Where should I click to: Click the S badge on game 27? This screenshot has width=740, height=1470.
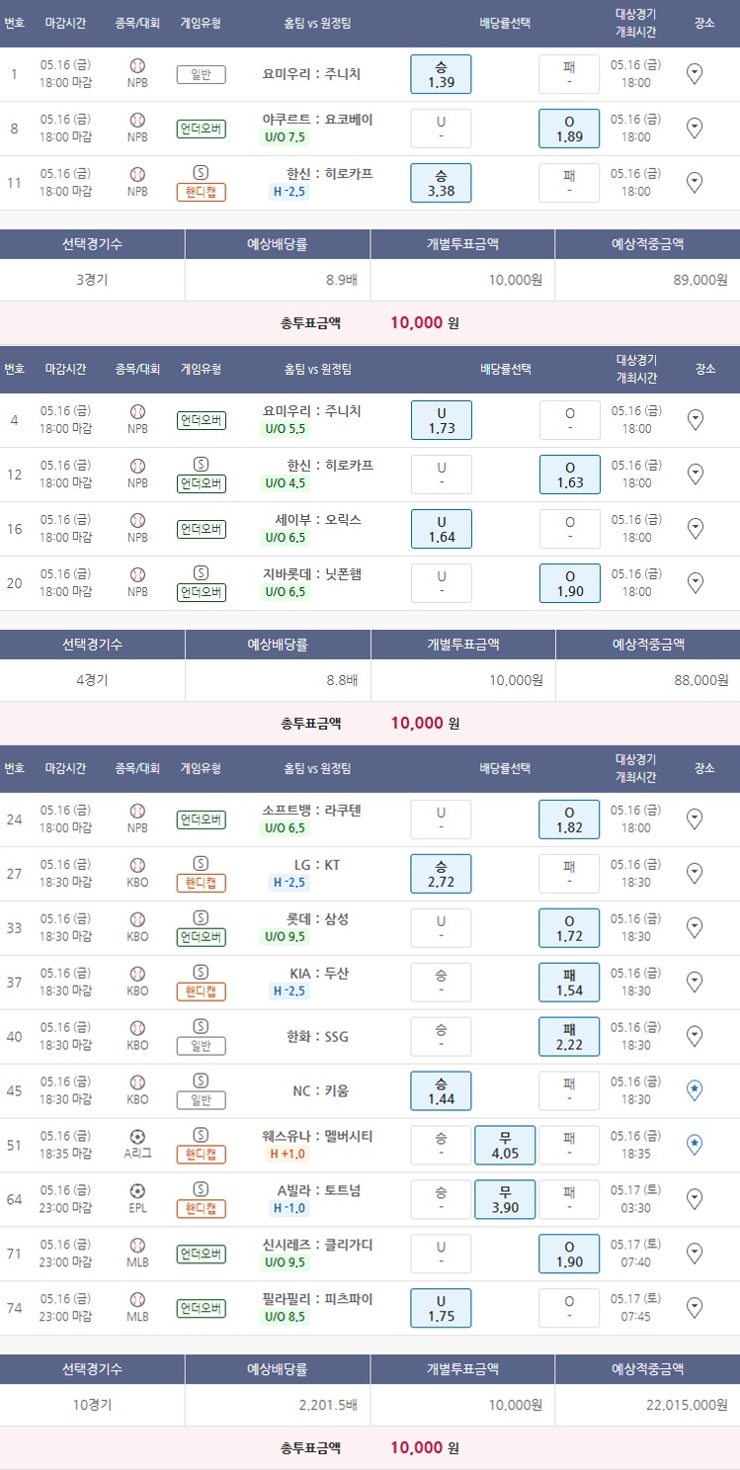tap(202, 863)
